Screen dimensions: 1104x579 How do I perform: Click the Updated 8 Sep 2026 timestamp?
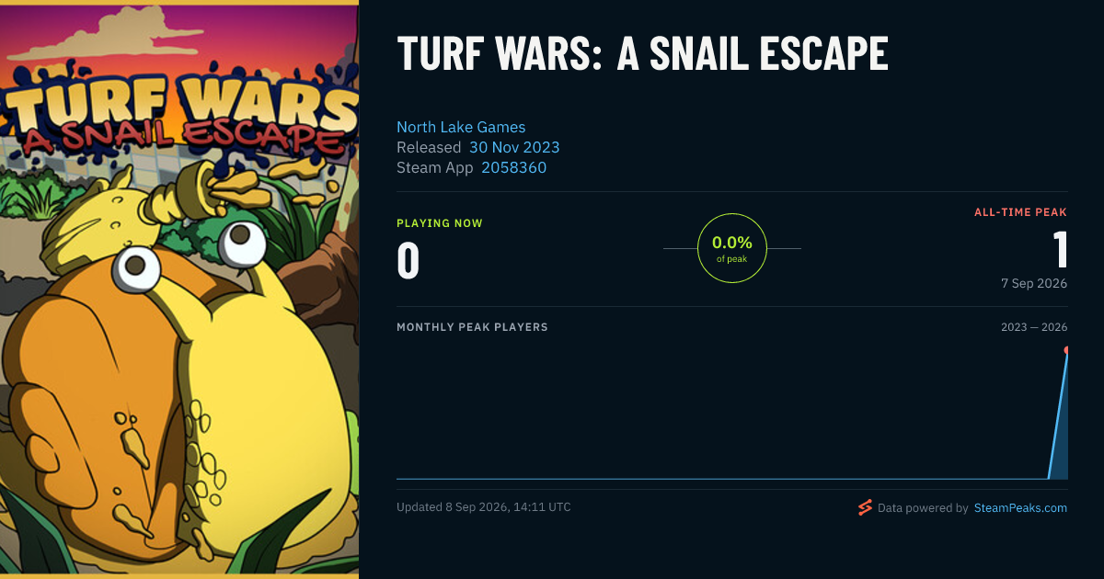484,507
